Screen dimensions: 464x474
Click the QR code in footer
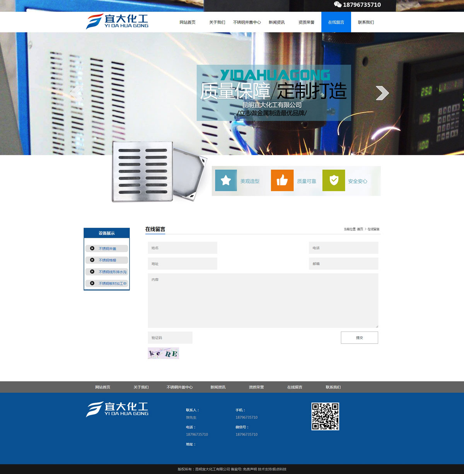pyautogui.click(x=325, y=416)
